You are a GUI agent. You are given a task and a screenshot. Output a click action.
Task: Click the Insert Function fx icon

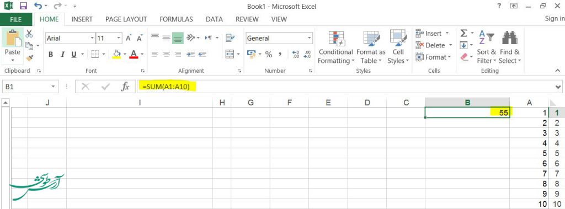(x=125, y=87)
